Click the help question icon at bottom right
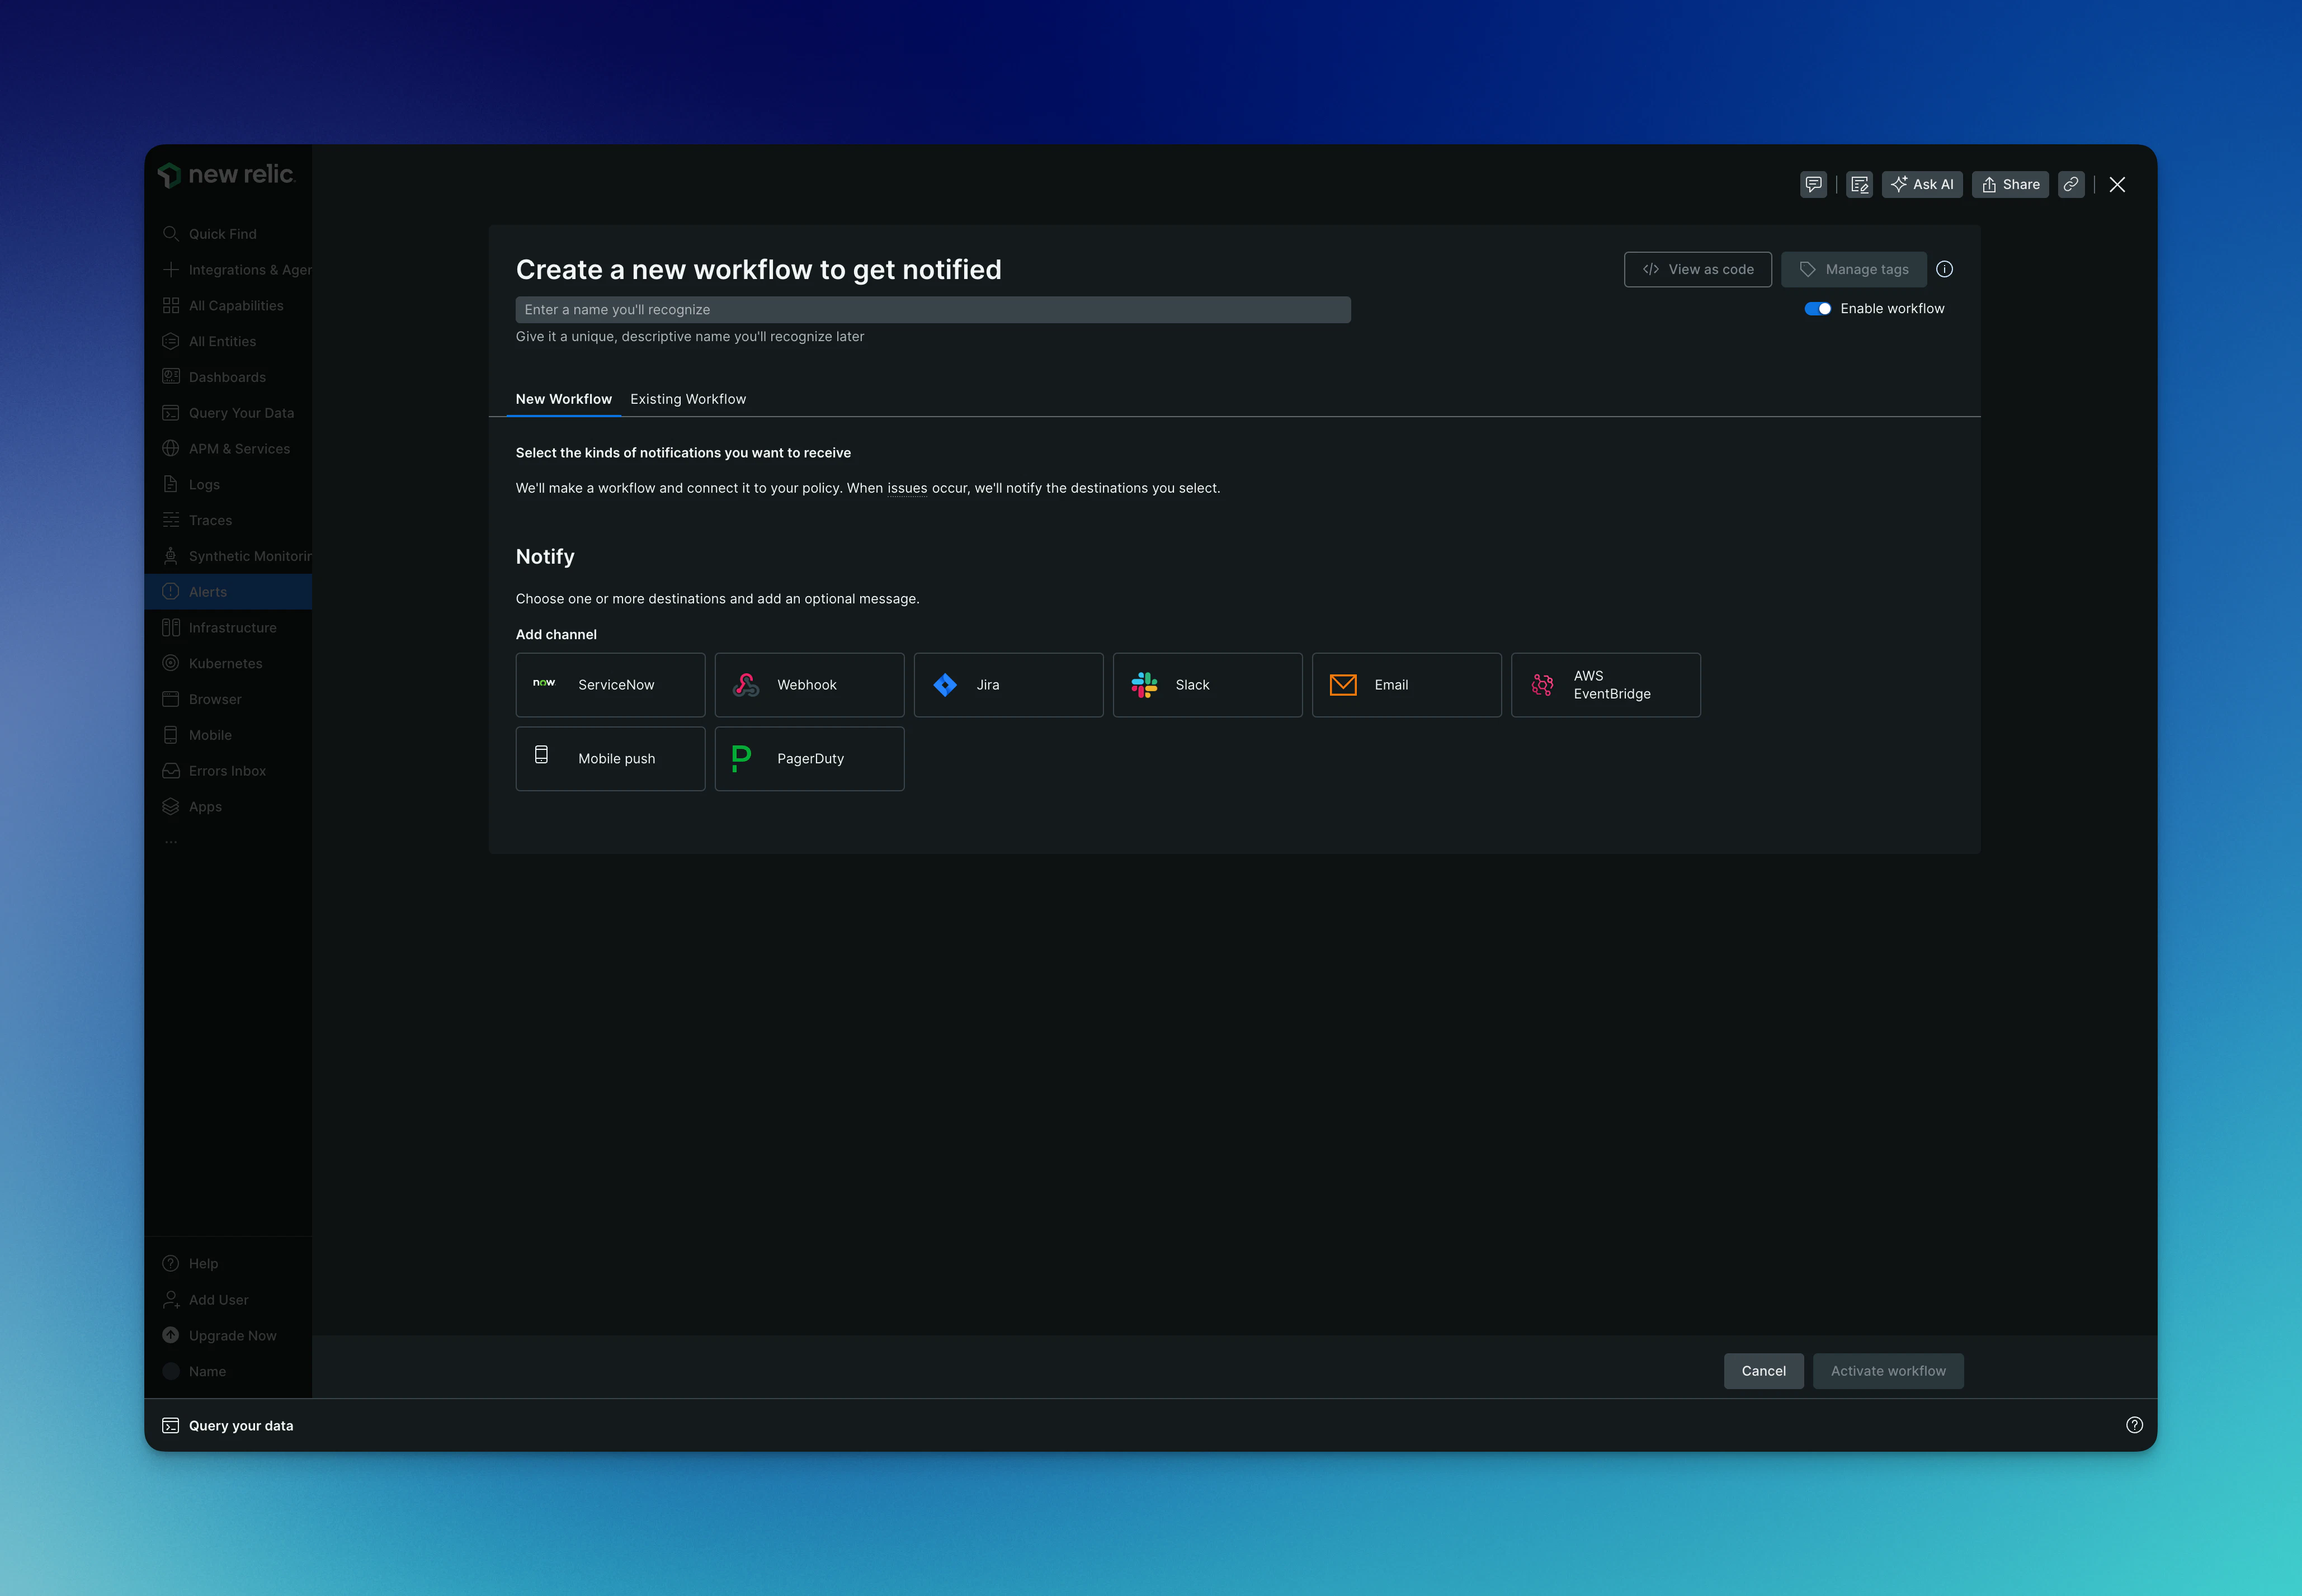2302x1596 pixels. coord(2134,1426)
